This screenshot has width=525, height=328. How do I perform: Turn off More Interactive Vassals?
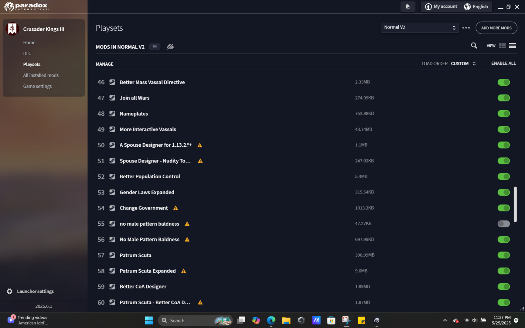[x=503, y=129]
